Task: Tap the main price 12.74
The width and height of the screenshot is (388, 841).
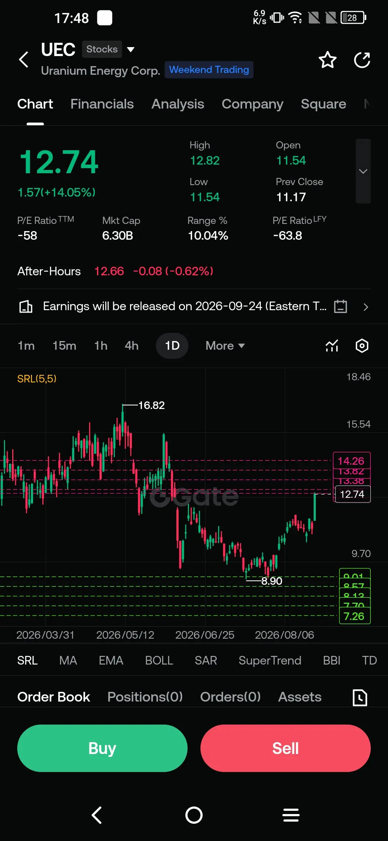Action: click(x=59, y=162)
